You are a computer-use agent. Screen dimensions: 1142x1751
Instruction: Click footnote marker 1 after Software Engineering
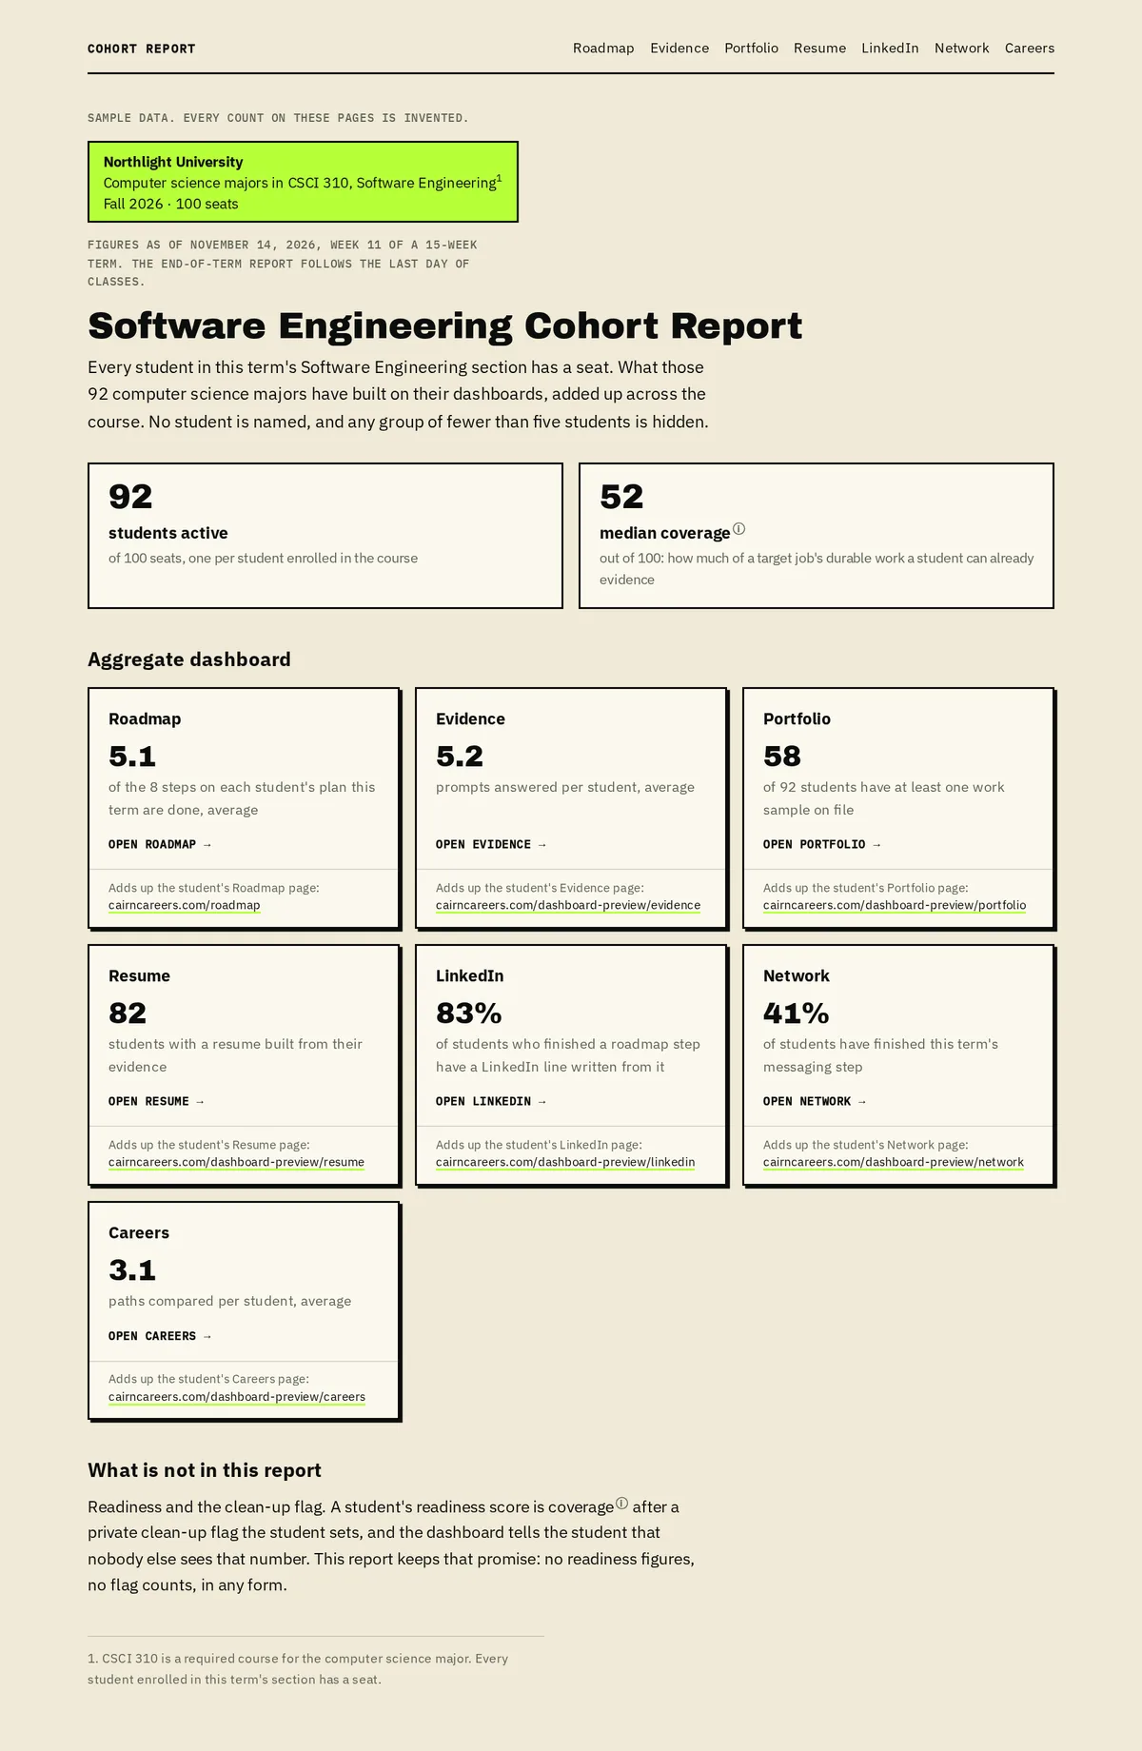[499, 178]
